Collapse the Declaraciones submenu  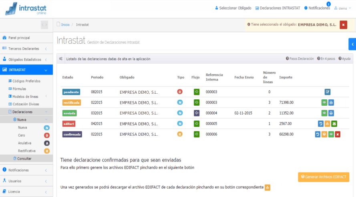pos(26,112)
